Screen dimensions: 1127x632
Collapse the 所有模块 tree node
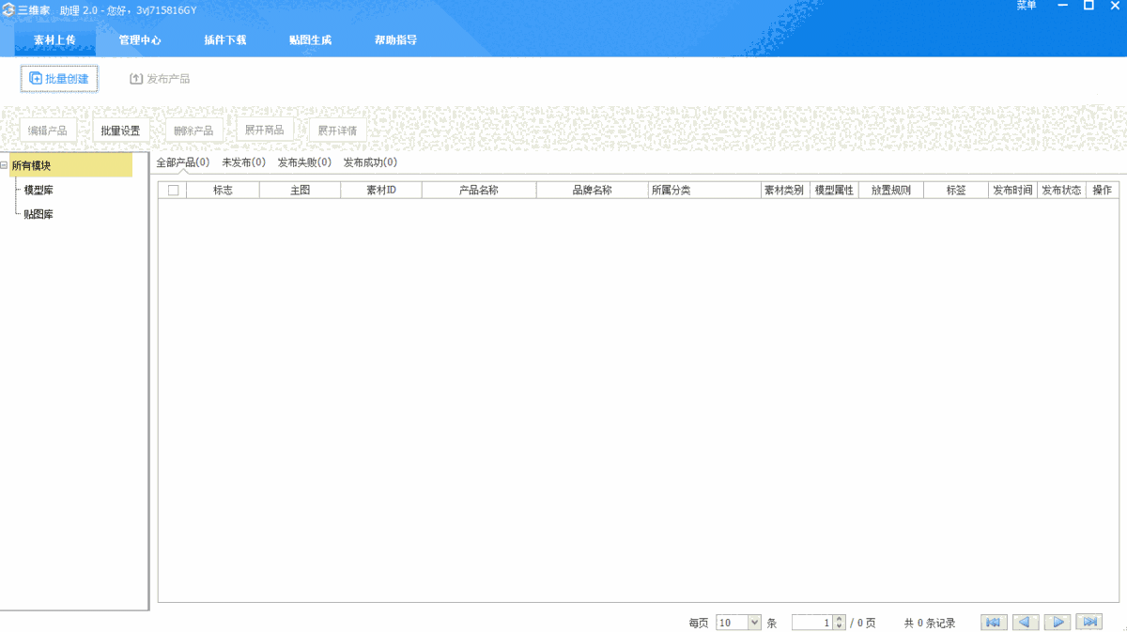pos(6,164)
